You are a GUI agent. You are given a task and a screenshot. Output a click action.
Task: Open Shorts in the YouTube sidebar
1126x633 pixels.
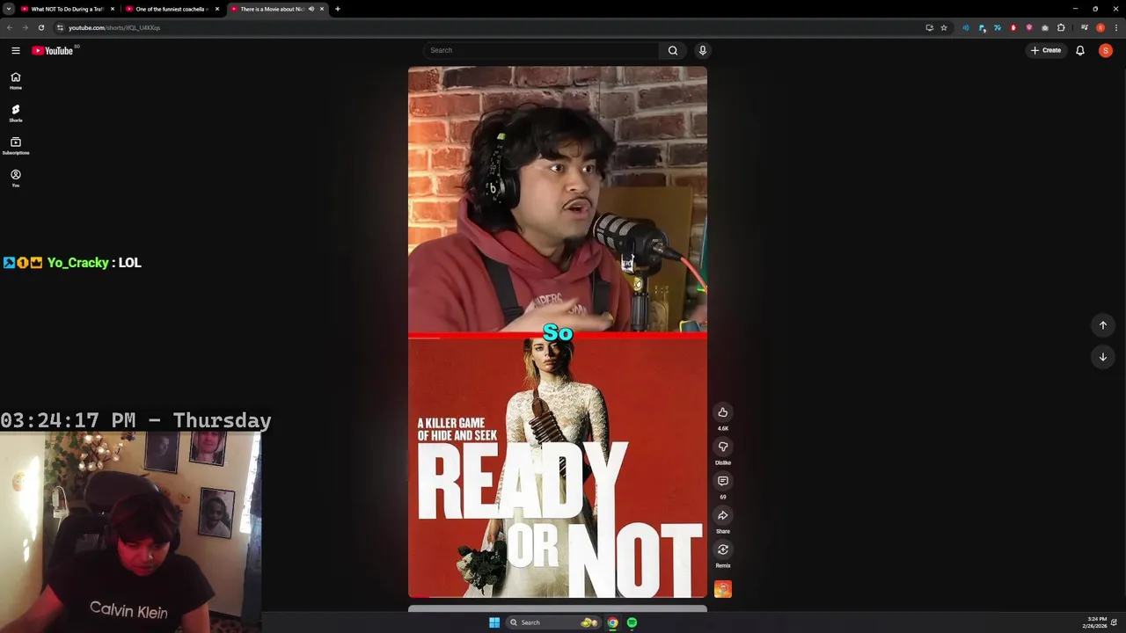click(x=15, y=113)
